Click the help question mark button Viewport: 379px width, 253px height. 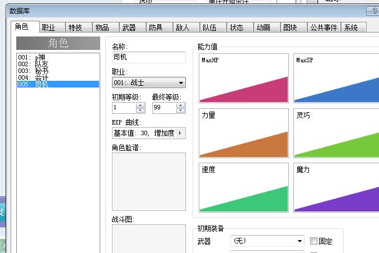(x=374, y=11)
